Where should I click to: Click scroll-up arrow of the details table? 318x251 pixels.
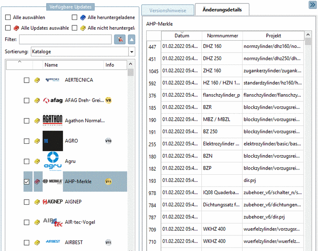(308, 35)
